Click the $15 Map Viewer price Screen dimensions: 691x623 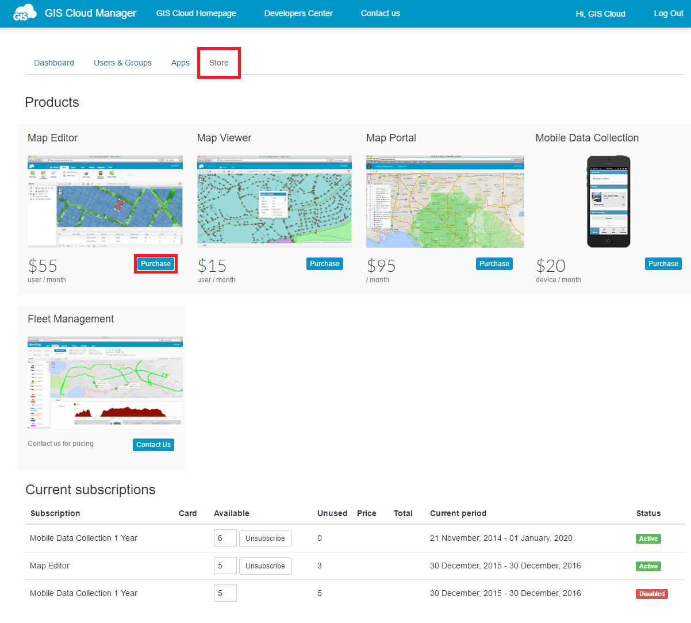pos(212,266)
